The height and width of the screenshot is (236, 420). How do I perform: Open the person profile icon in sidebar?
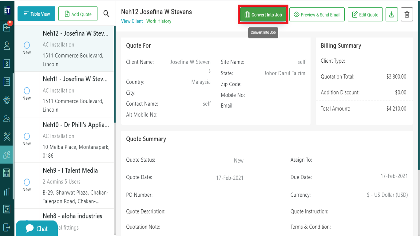7,46
